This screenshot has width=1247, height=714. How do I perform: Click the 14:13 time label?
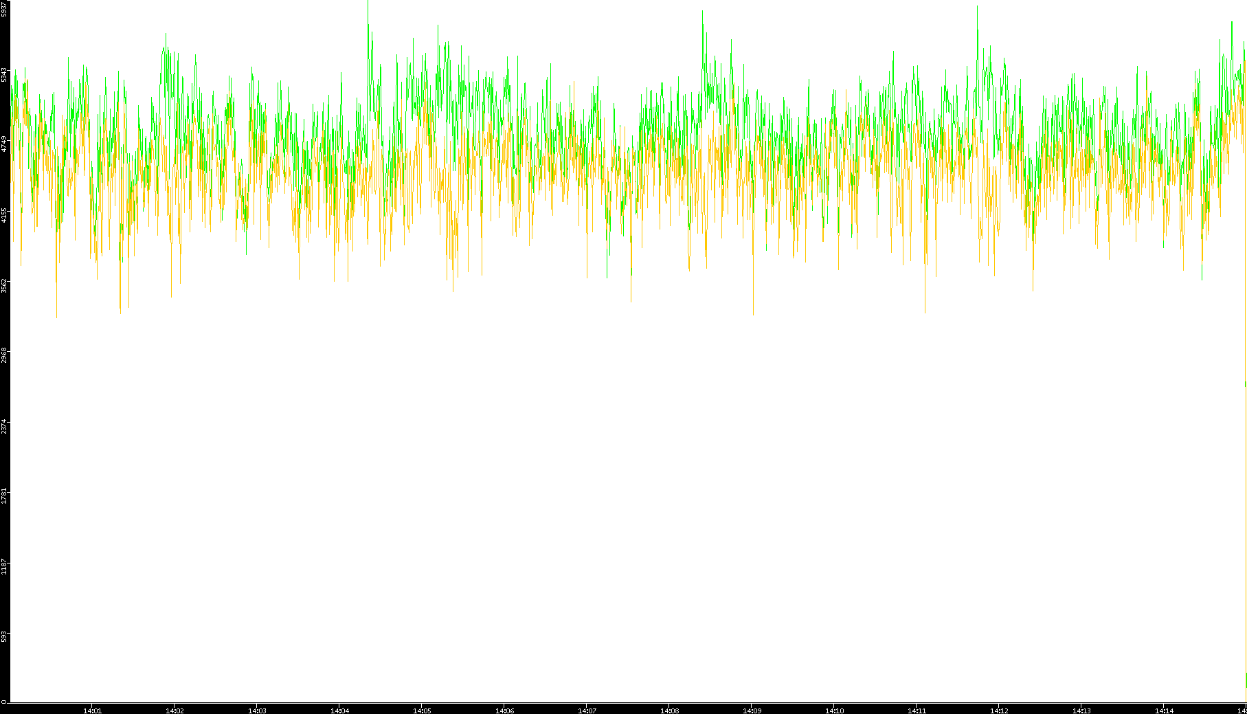pos(1081,711)
